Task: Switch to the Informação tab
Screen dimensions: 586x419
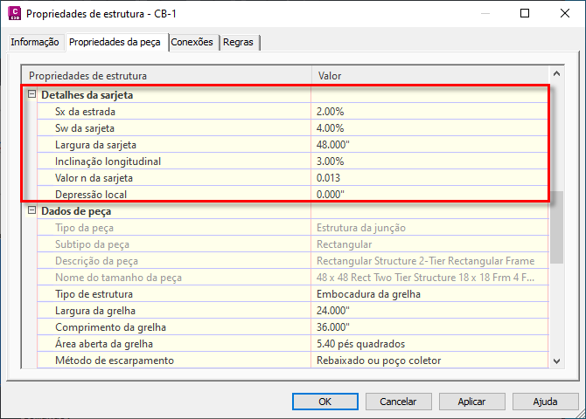Action: (35, 42)
